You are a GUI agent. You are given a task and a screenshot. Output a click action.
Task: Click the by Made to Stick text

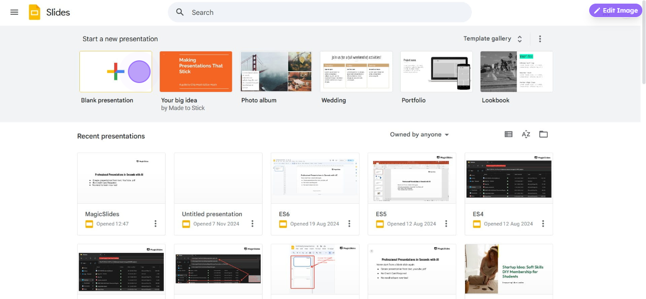pos(183,108)
